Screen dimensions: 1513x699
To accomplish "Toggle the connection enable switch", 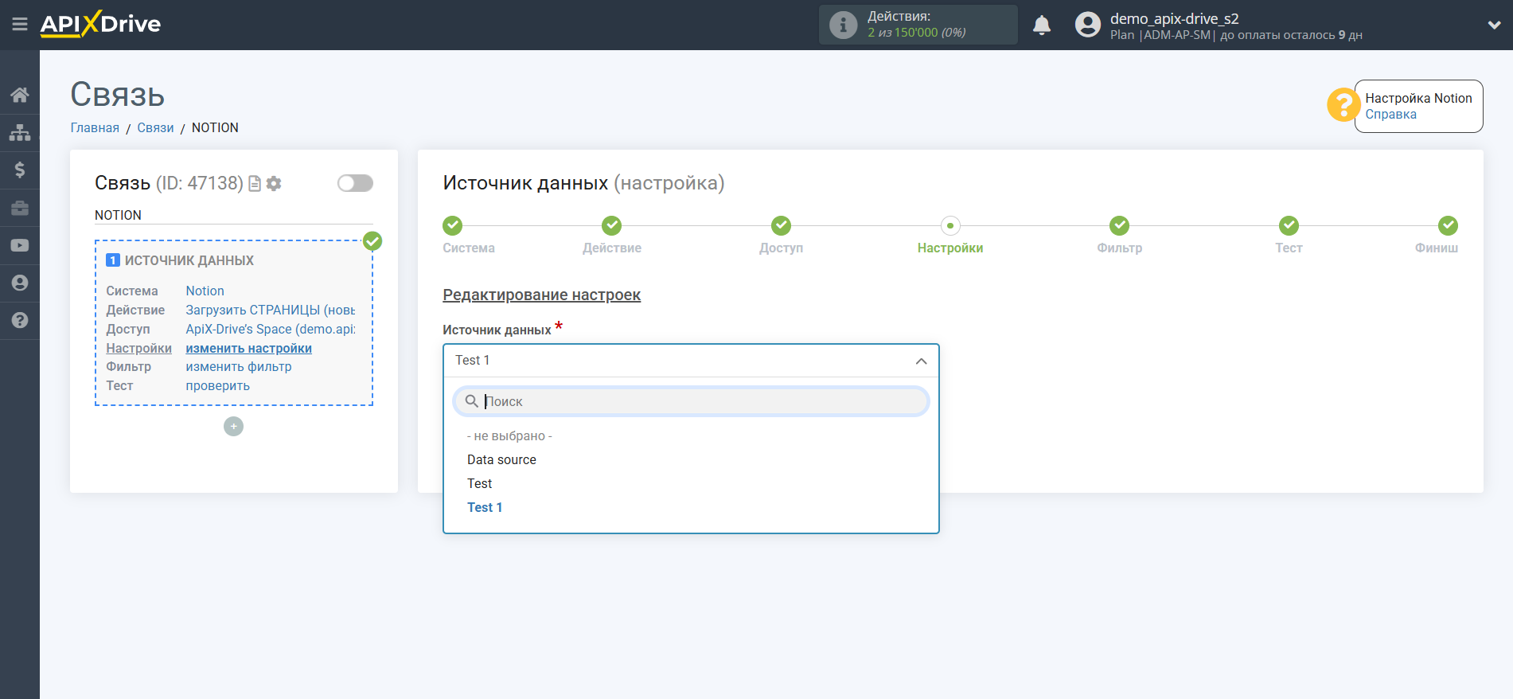I will click(x=355, y=183).
